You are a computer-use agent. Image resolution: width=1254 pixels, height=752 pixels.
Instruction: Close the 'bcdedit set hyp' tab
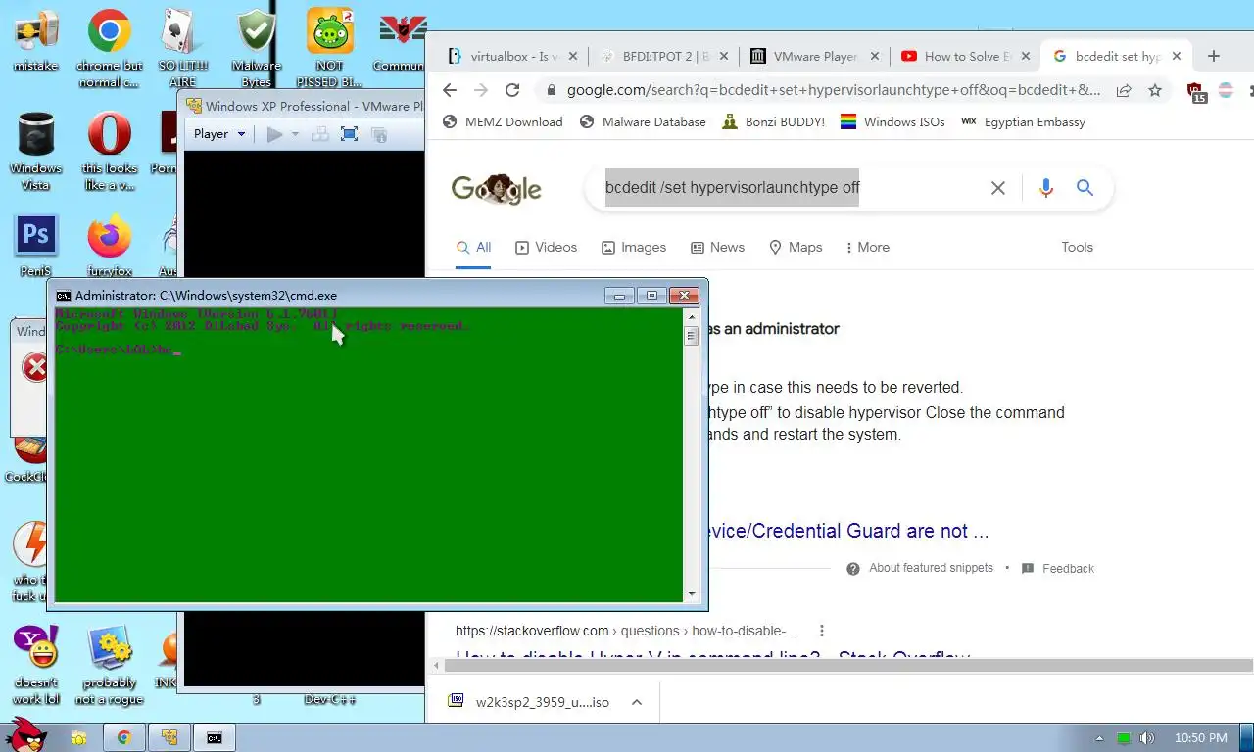1177,56
